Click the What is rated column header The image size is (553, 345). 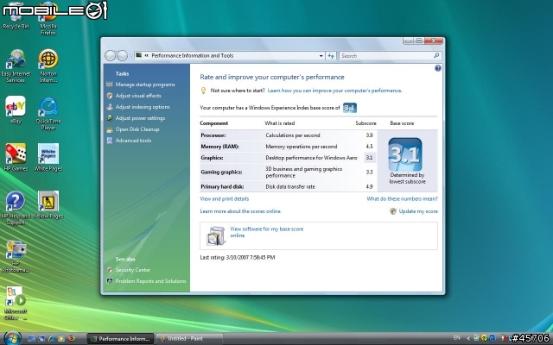coord(280,123)
